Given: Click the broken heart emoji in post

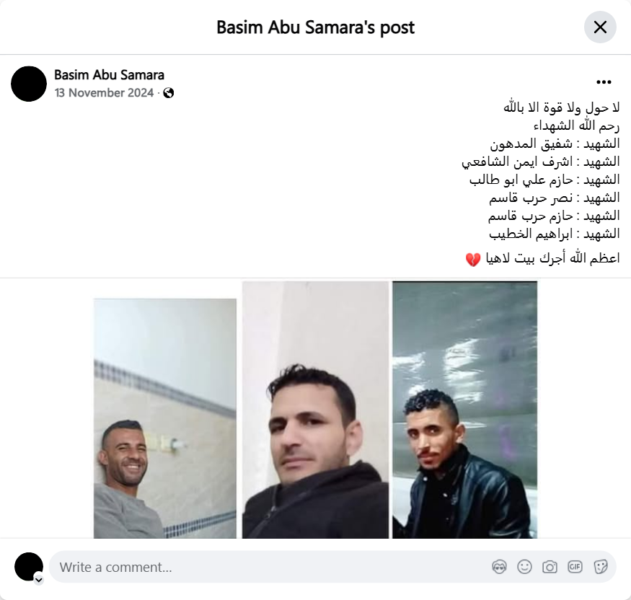Looking at the screenshot, I should coord(473,259).
